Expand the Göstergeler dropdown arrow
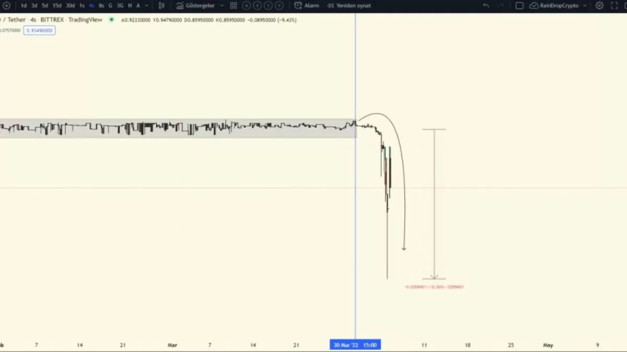627x352 pixels. 222,6
